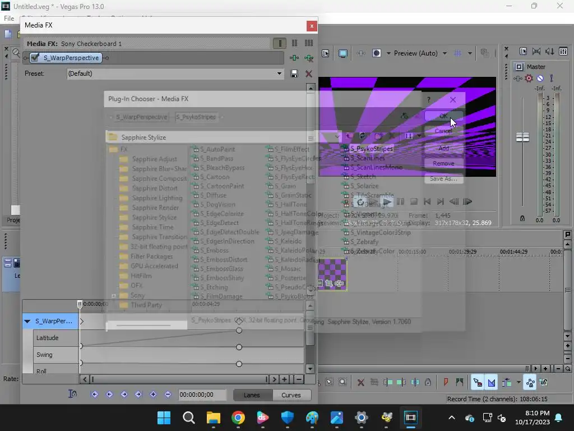
Task: Enable Auto Ripple in timeline toolbar
Action: (x=507, y=383)
